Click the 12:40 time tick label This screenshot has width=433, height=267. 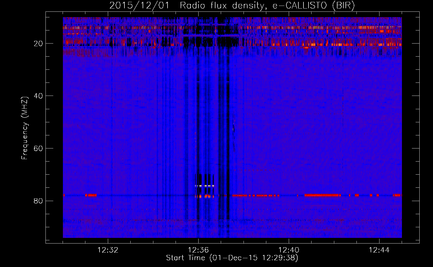pyautogui.click(x=289, y=250)
